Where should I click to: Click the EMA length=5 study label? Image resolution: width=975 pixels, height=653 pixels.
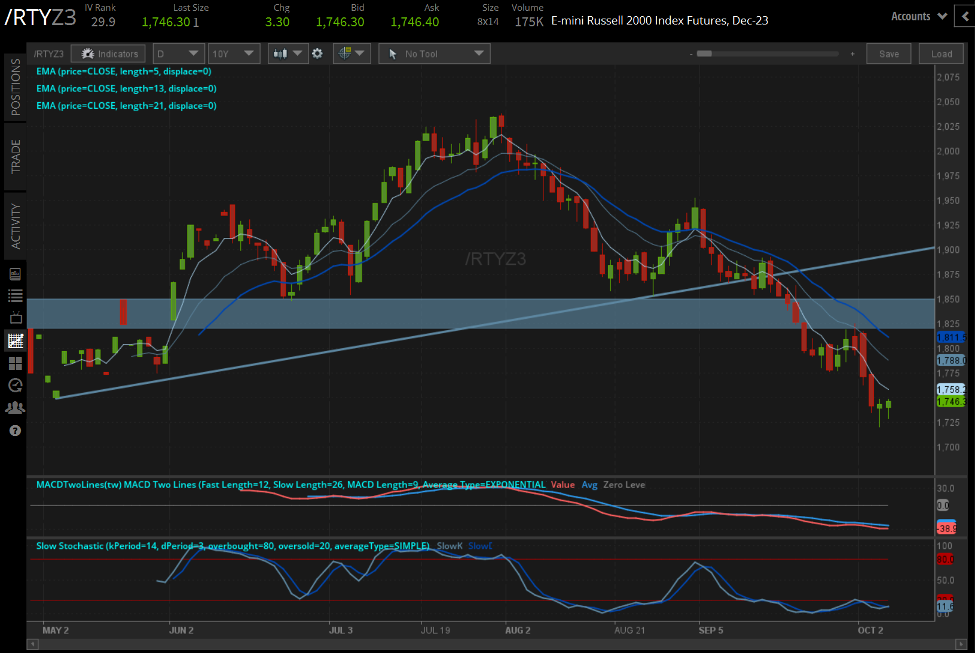click(124, 71)
